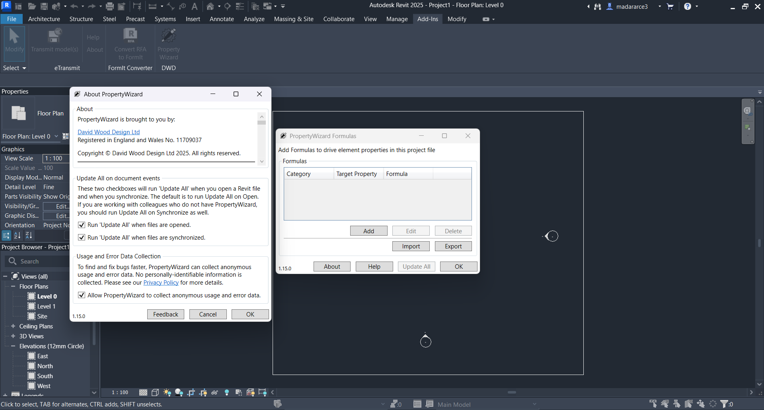Expand the Ceiling Plans tree node
Image resolution: width=764 pixels, height=410 pixels.
click(x=13, y=326)
